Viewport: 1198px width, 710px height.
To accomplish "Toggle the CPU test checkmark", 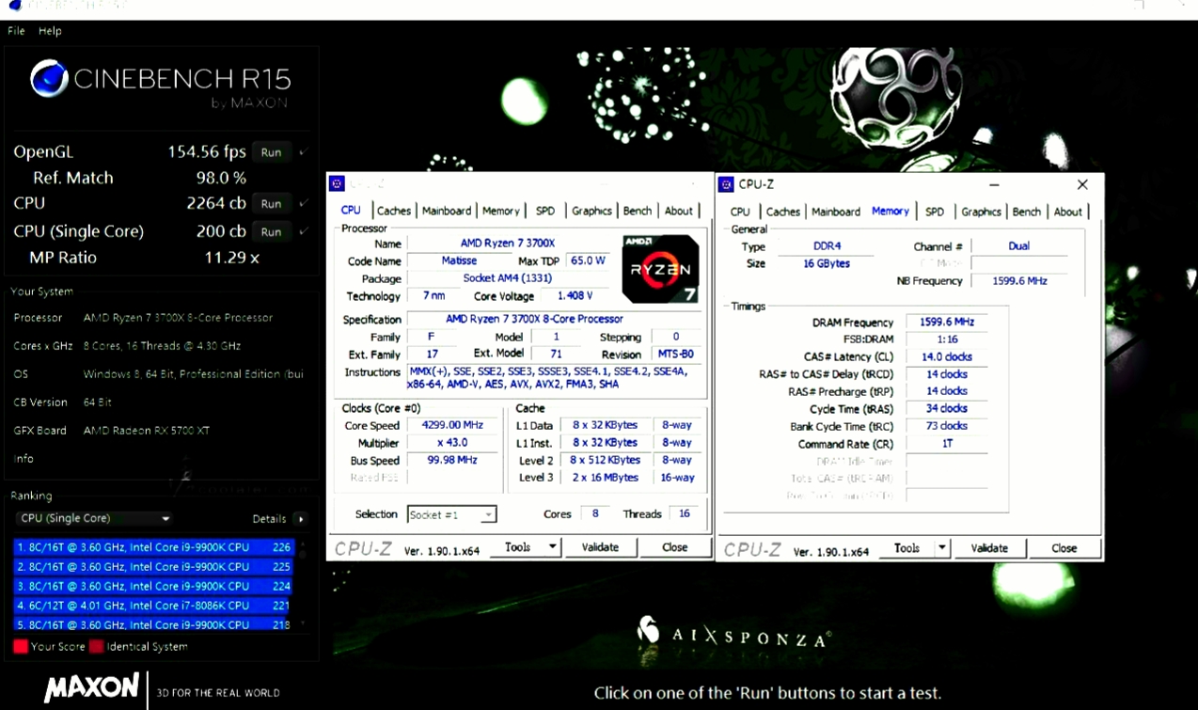I will 303,203.
